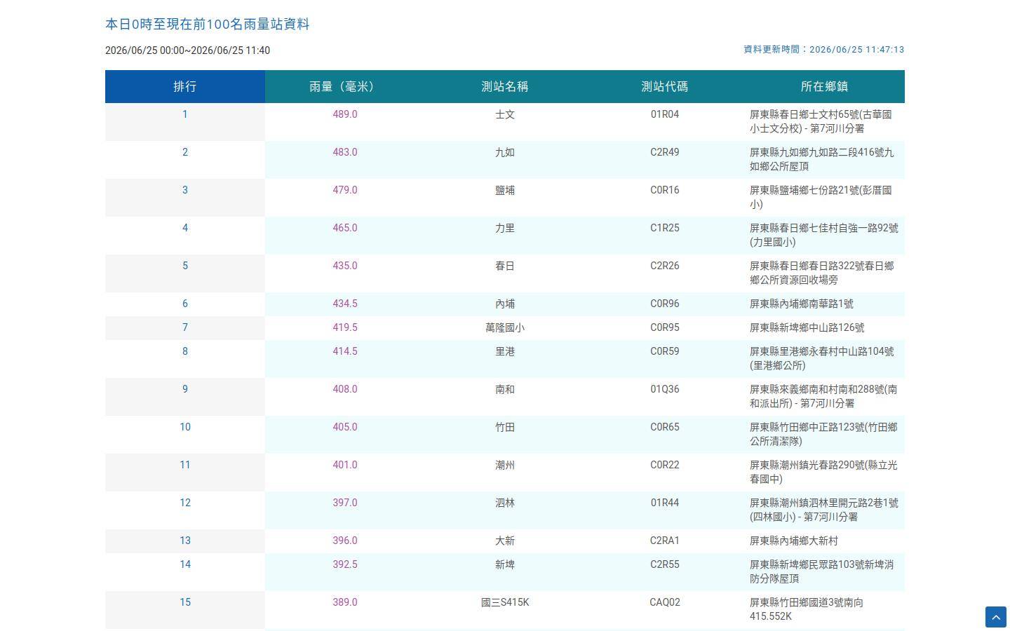Select rainfall value 396.0
Viewport: 1010px width, 631px height.
coord(345,541)
